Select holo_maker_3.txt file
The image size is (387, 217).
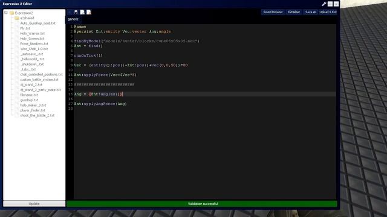pyautogui.click(x=33, y=105)
